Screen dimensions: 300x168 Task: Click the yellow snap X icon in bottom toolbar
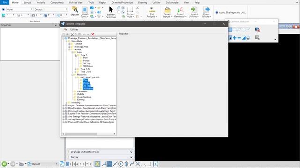97,164
